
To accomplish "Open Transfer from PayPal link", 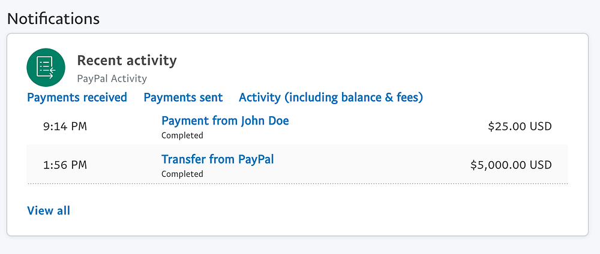I will (x=217, y=159).
